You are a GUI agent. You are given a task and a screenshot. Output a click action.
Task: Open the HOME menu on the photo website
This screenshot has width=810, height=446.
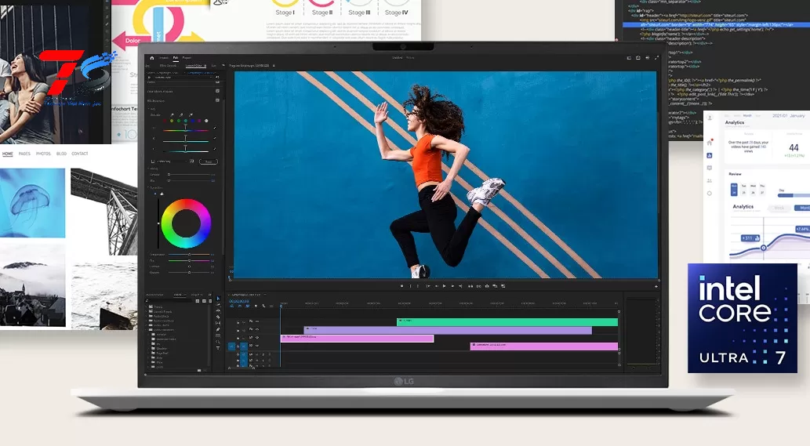[x=8, y=154]
